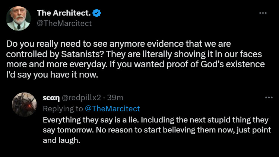Click the blue verified badge
Screen dimensions: 279x157
[x=97, y=13]
